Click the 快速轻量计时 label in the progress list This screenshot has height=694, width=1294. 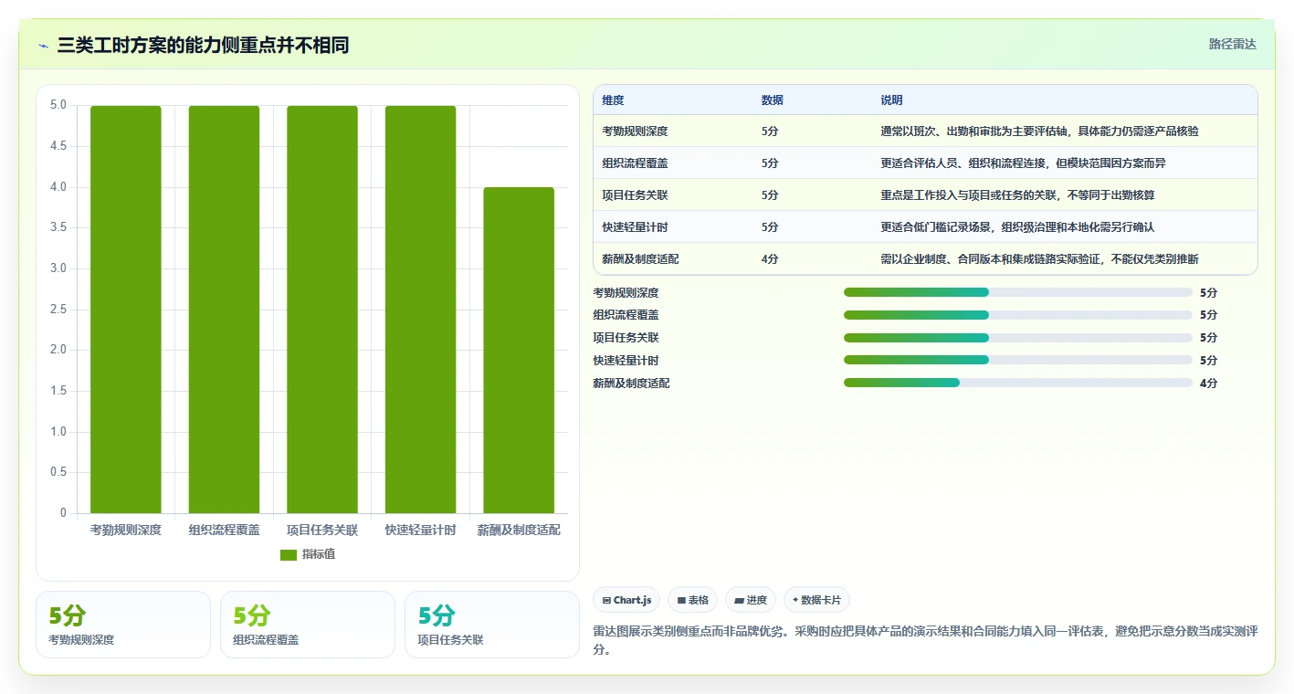pos(626,361)
